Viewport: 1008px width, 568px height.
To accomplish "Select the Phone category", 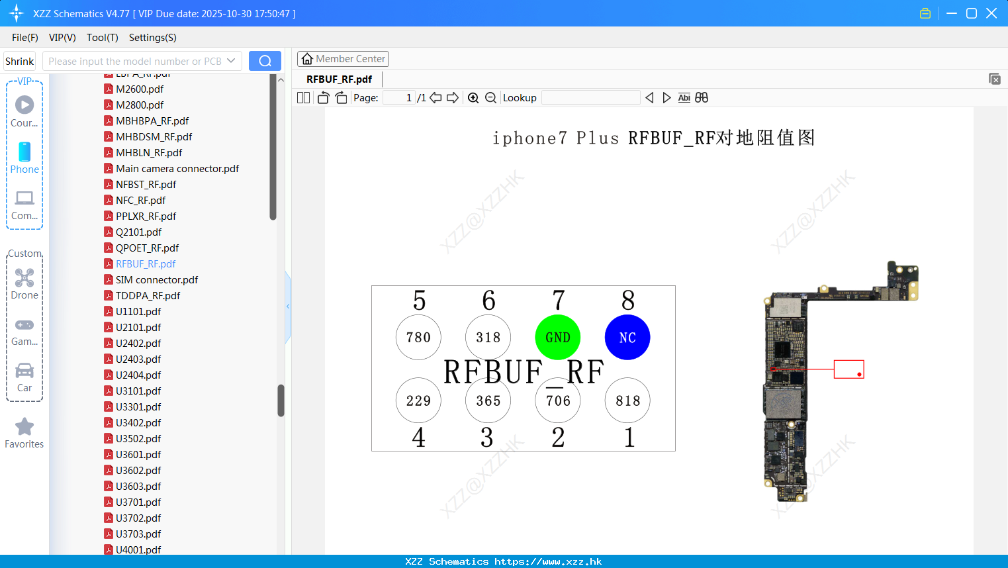I will click(24, 159).
